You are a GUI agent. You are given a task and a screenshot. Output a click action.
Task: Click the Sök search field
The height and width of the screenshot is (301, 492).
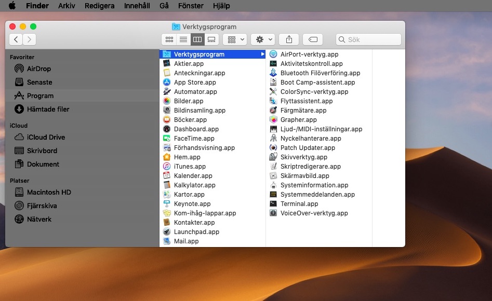pos(368,39)
